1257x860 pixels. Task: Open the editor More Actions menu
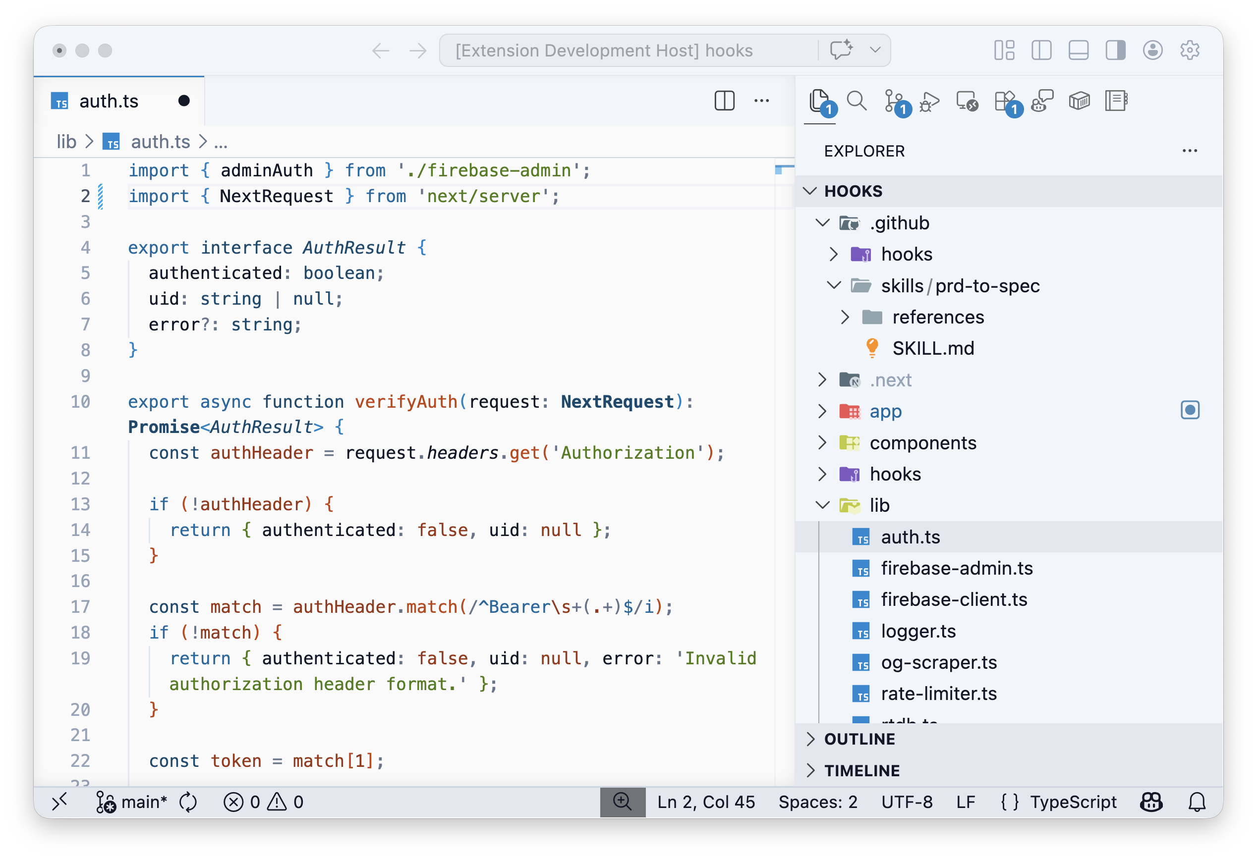[x=761, y=101]
